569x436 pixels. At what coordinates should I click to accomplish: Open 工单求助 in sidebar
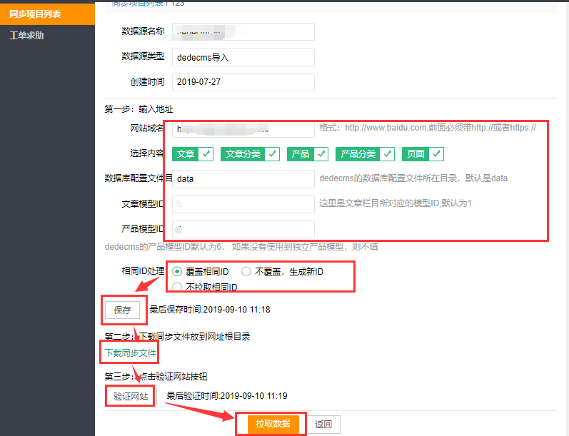pyautogui.click(x=27, y=35)
